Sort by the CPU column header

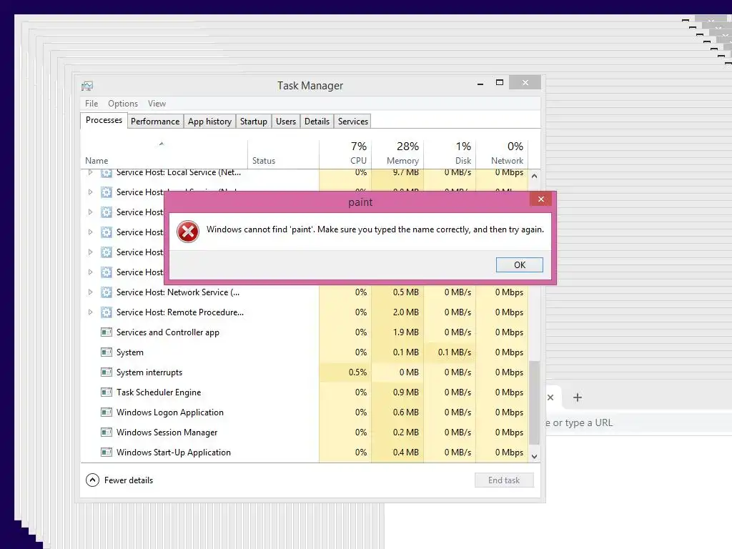coord(345,154)
